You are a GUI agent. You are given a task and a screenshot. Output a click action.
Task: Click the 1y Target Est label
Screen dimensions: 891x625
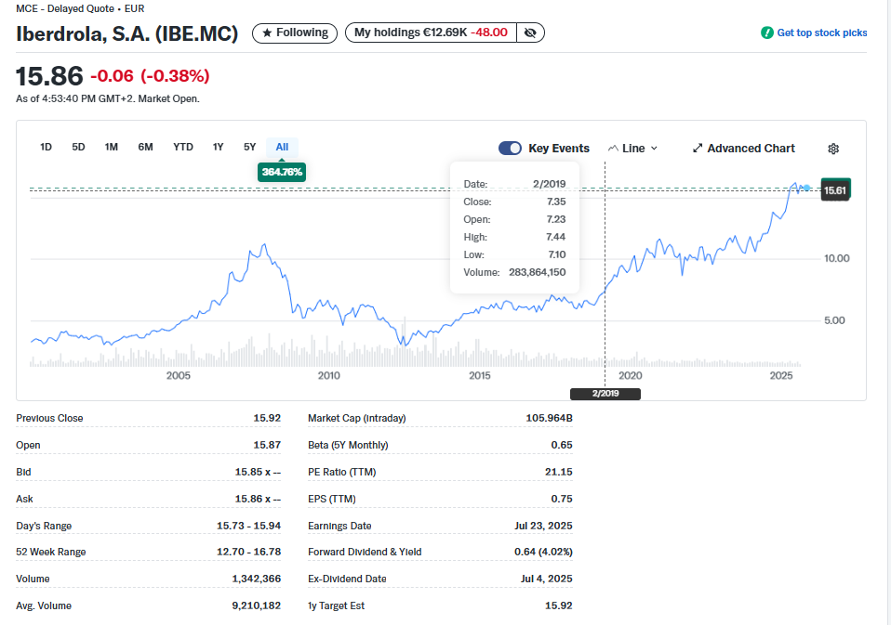336,606
